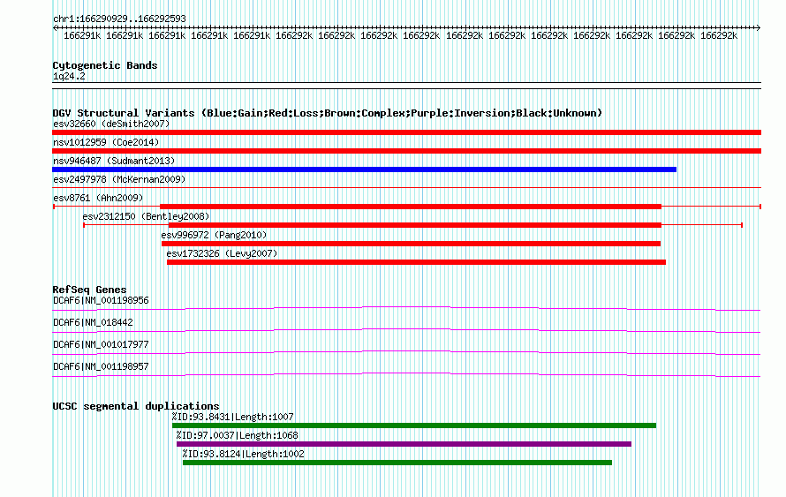The width and height of the screenshot is (786, 497).
Task: Open the esv2312150 (Bentley2008) variant bar
Action: pos(415,225)
